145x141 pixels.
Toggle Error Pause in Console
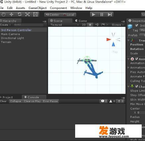tap(50, 101)
